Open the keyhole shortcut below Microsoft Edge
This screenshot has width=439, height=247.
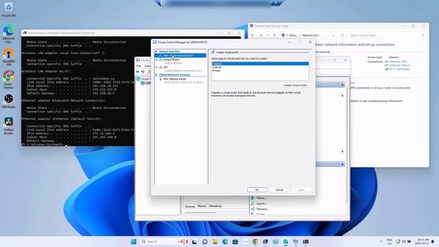tap(9, 57)
